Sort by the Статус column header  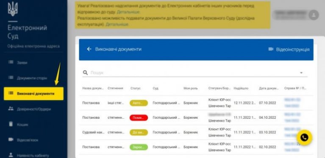[136, 88]
